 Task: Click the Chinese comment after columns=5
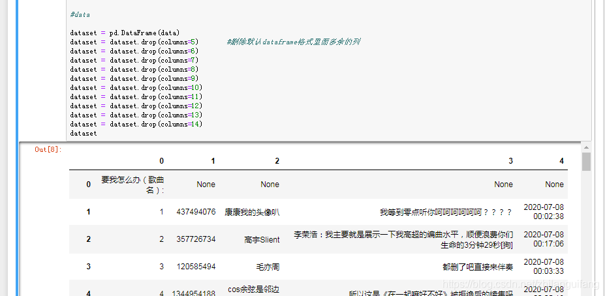click(x=294, y=42)
